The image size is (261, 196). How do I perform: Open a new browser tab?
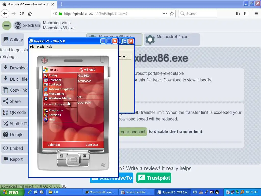[x=61, y=4]
